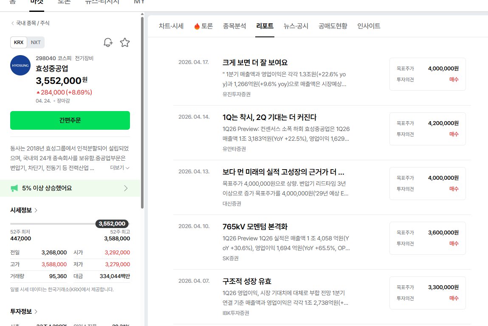This screenshot has height=326, width=488.
Task: Open report 구조적 성장 유효
Action: pyautogui.click(x=247, y=281)
